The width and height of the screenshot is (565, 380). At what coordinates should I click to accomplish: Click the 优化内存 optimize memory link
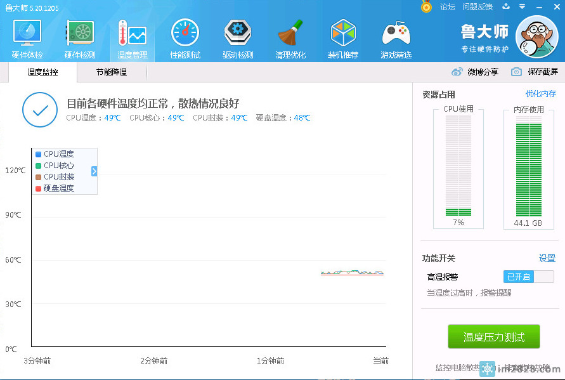click(540, 94)
